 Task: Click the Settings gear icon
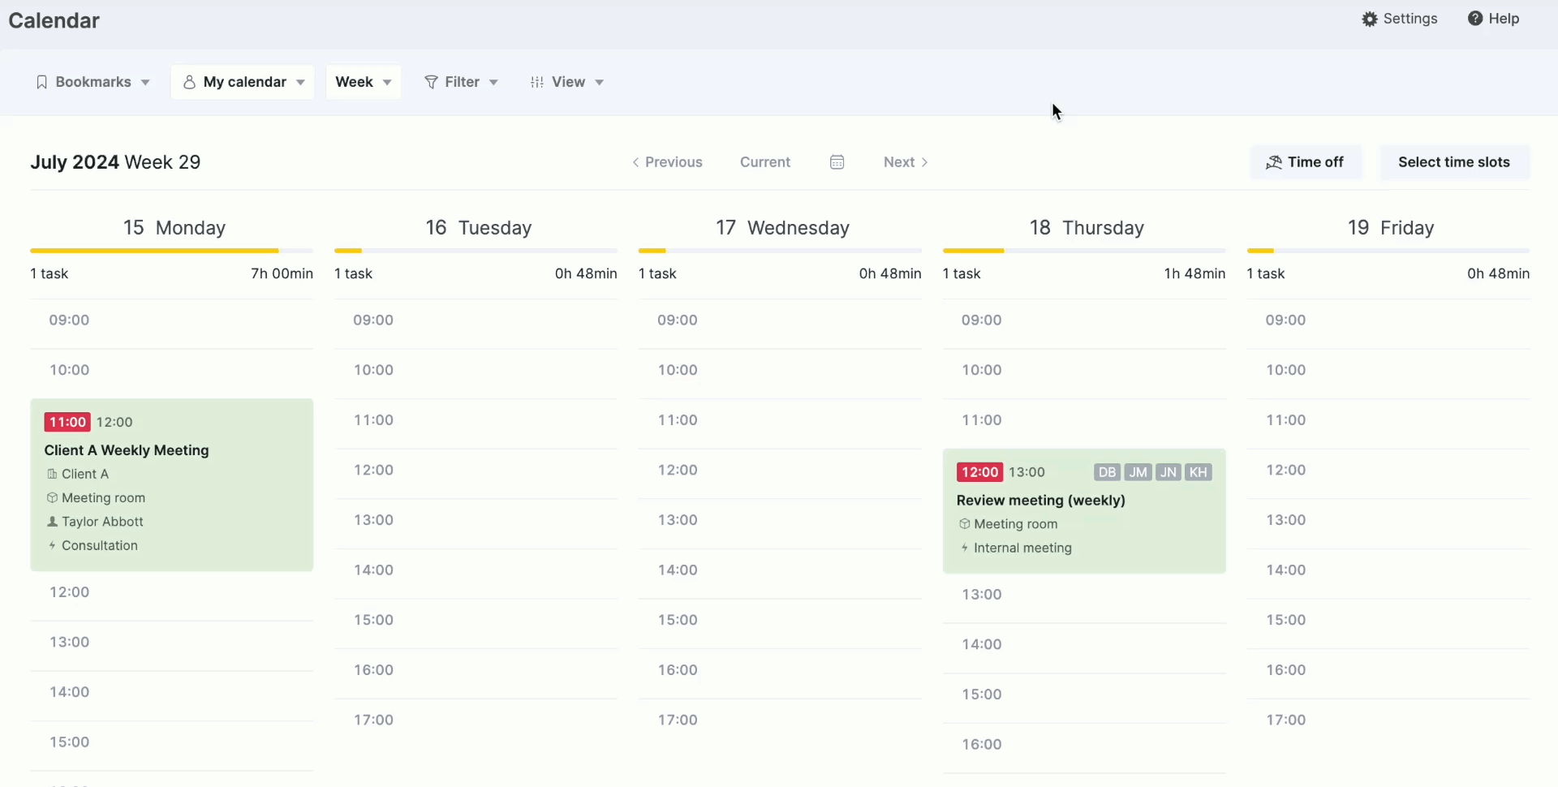coord(1370,19)
